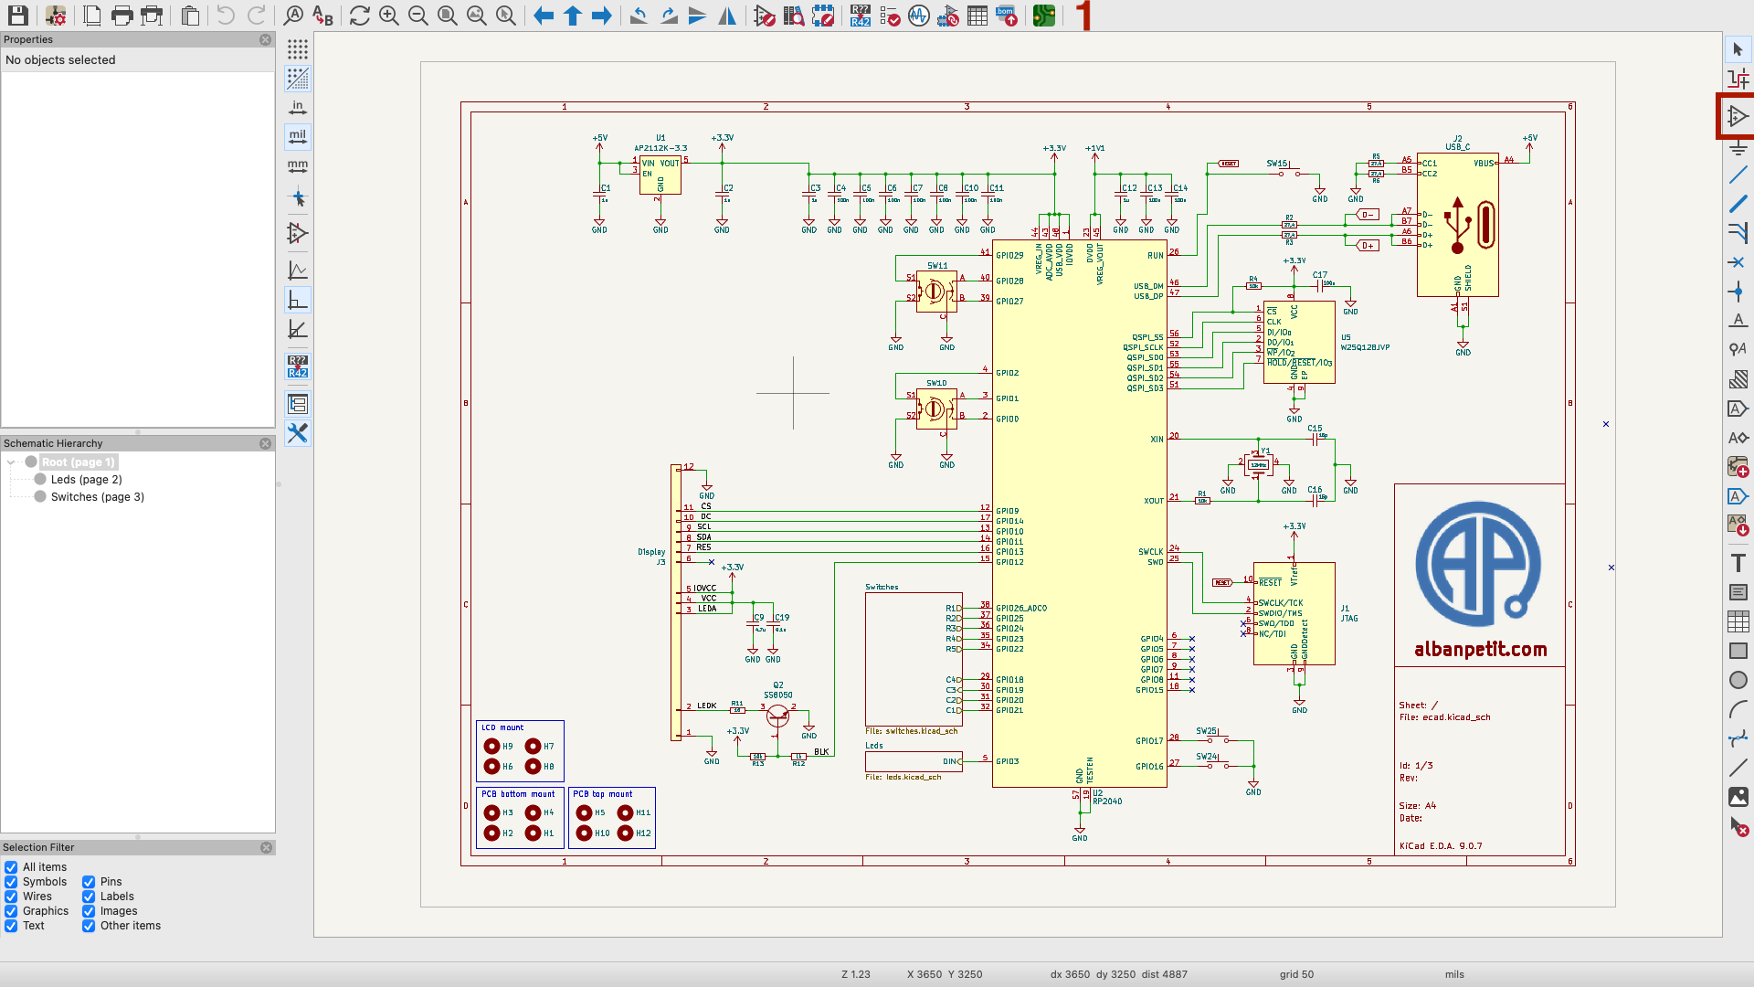Close the Properties panel
This screenshot has width=1754, height=987.
tap(265, 39)
